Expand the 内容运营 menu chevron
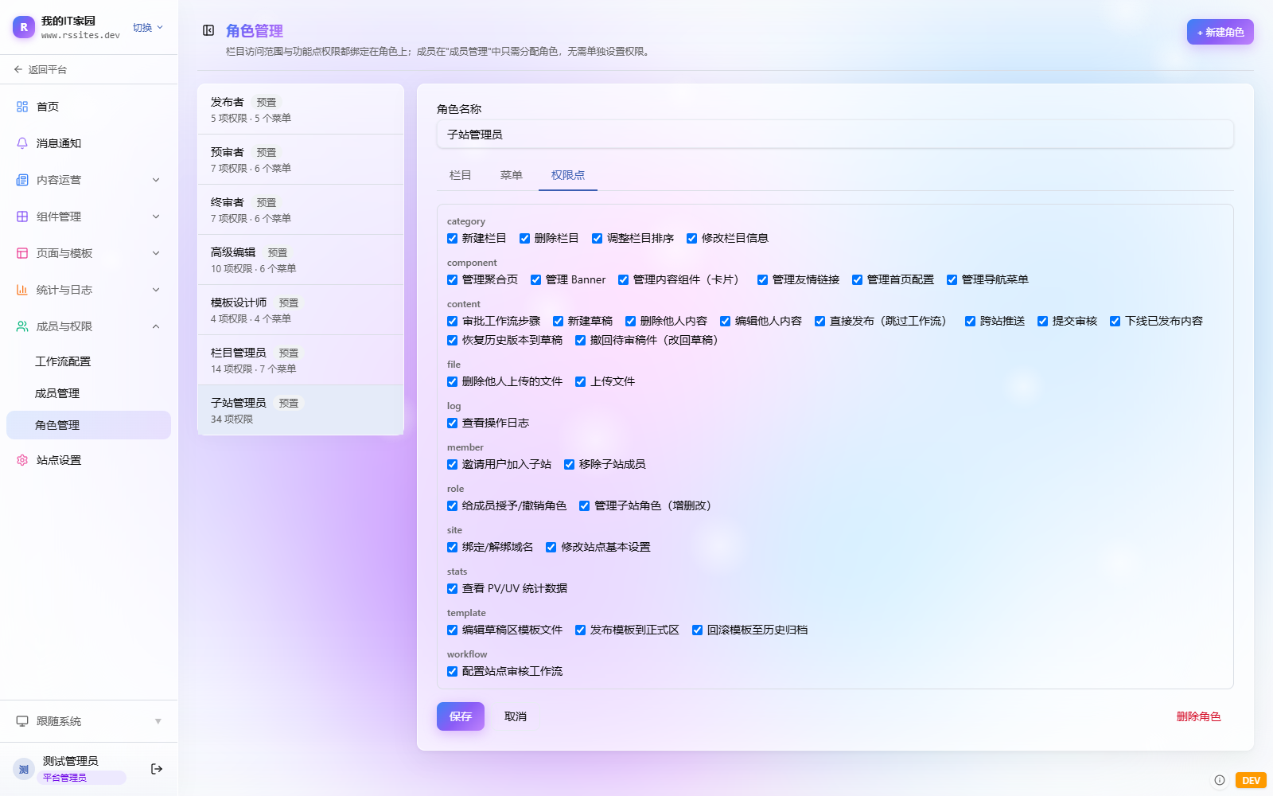1273x796 pixels. [x=156, y=180]
